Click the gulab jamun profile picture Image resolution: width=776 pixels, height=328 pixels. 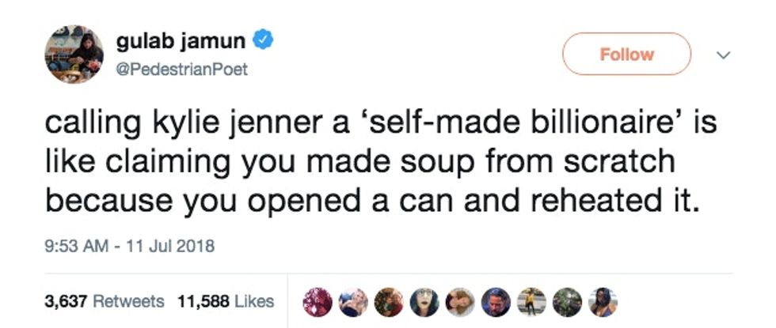(74, 54)
